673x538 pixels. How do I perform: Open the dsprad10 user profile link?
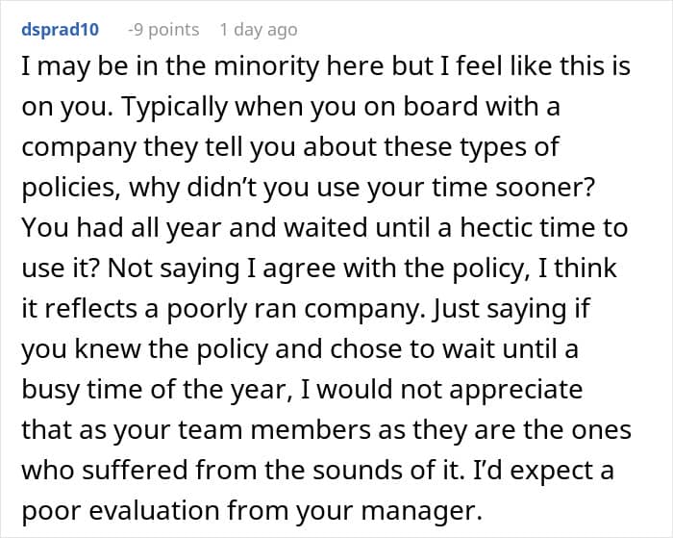coord(60,30)
